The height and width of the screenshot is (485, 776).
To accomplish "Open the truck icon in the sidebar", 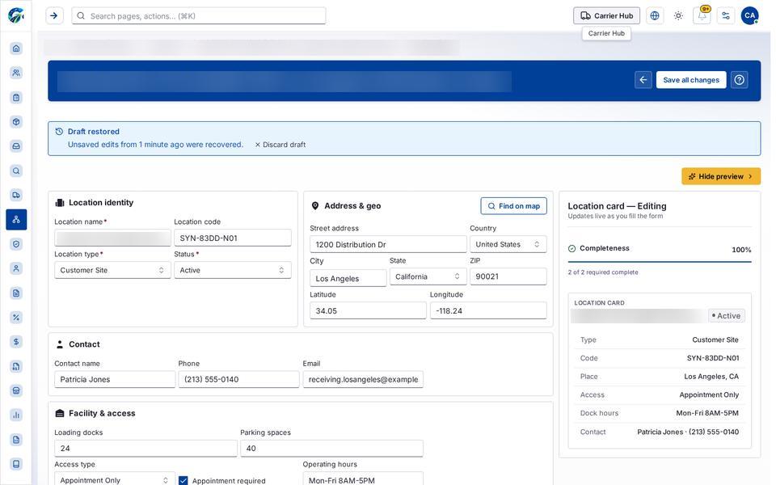I will [16, 195].
